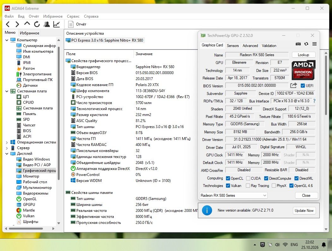Viewport: 332px width, 251px height.
Task: Click the ENG language indicator
Action: pyautogui.click(x=294, y=245)
